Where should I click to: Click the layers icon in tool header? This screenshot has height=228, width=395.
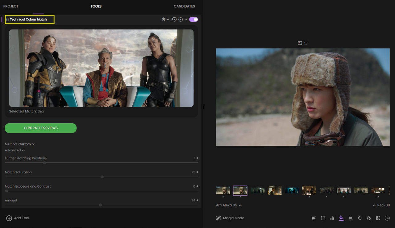point(164,19)
